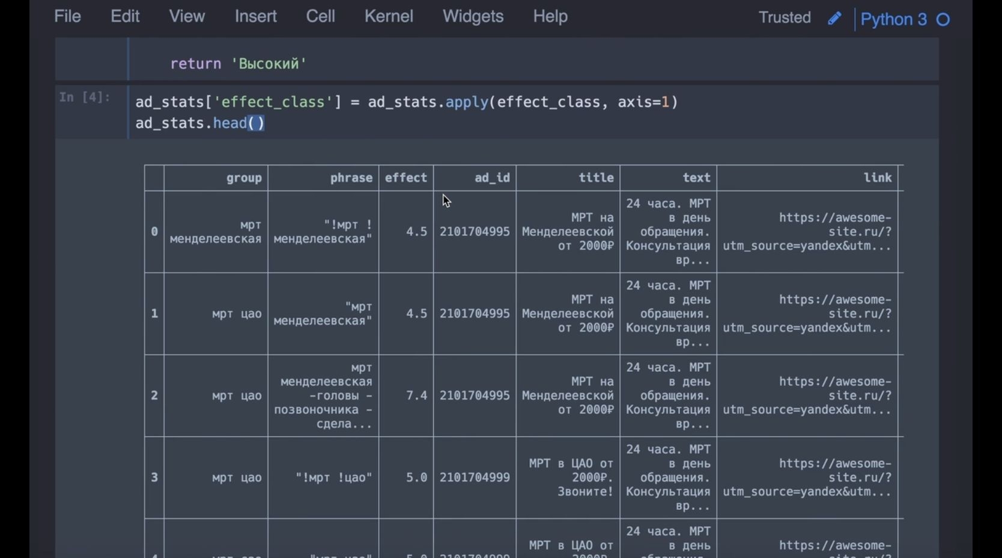Click the 'effect' column header
The width and height of the screenshot is (1002, 558).
(x=406, y=178)
